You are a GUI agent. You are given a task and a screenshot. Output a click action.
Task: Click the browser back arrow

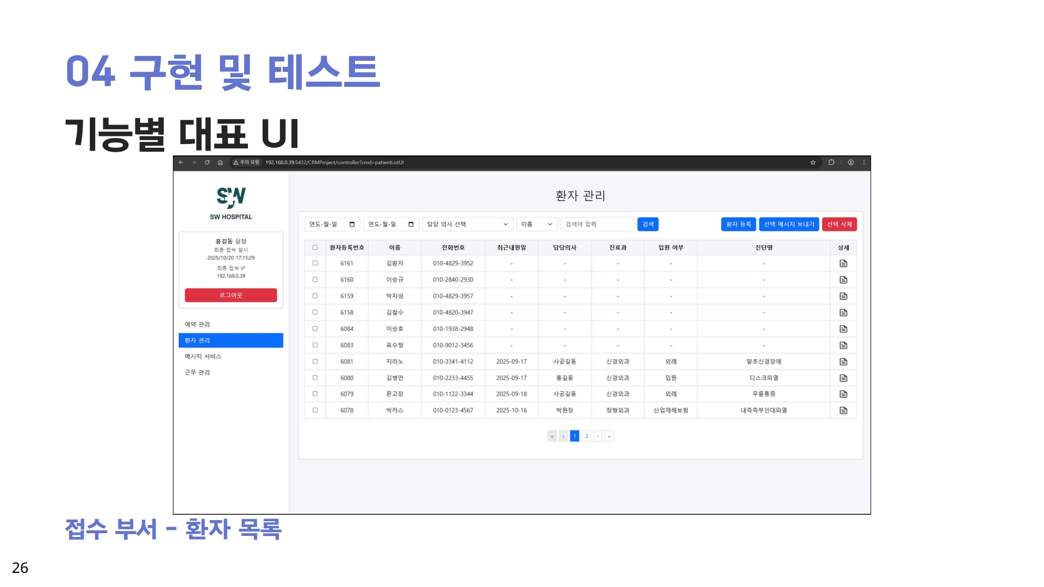(x=181, y=163)
